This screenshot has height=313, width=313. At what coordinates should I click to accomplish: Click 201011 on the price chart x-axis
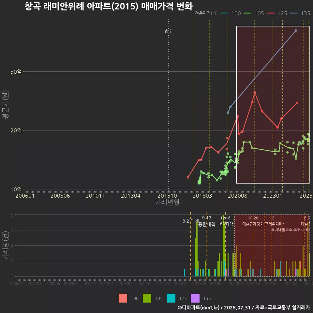[96, 196]
